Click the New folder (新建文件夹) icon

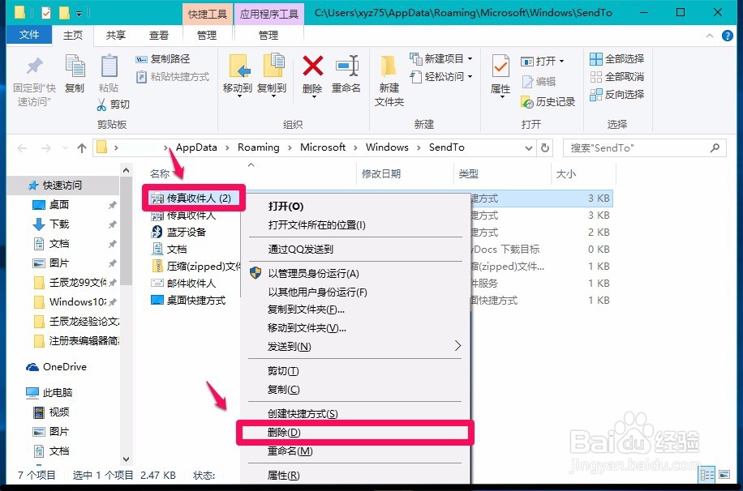click(x=389, y=66)
